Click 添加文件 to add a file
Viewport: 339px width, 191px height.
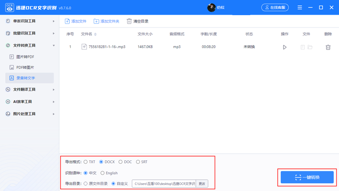tap(75, 21)
